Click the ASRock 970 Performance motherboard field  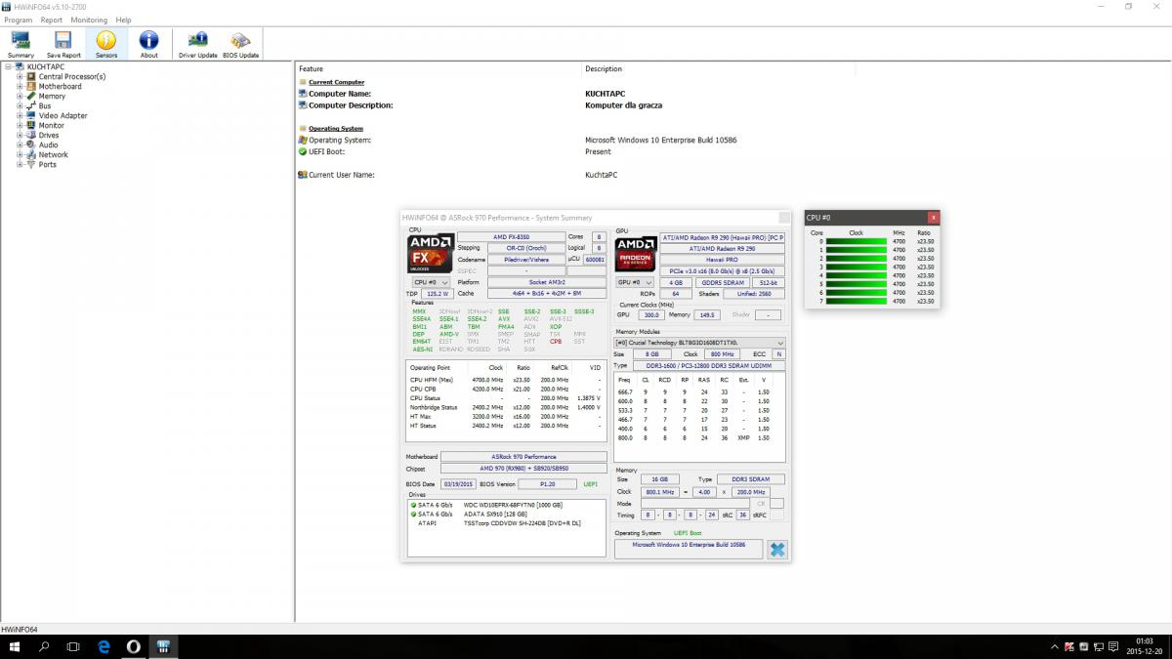click(x=523, y=457)
